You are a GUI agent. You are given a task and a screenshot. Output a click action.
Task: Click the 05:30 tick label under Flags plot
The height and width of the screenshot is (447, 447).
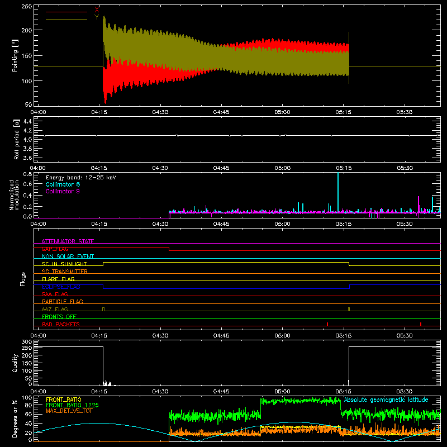(x=404, y=336)
